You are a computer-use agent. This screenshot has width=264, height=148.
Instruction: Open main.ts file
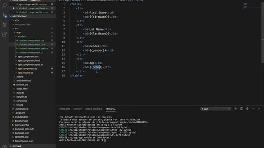click(20, 93)
